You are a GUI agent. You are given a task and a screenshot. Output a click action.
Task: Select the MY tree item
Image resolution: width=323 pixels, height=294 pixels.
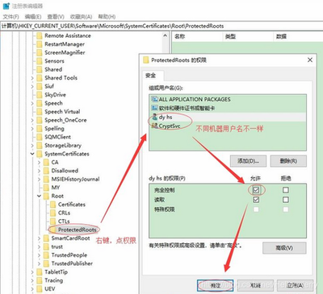click(x=56, y=188)
